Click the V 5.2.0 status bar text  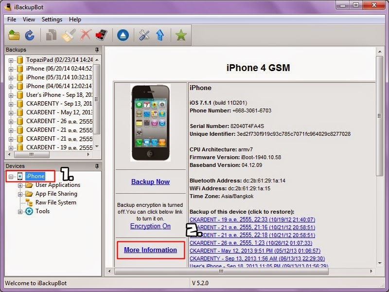tap(200, 283)
